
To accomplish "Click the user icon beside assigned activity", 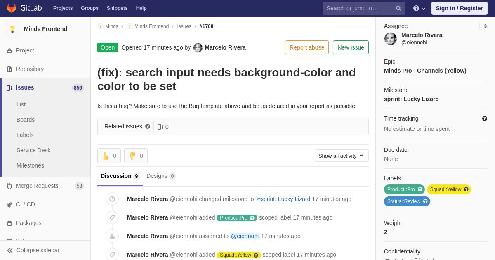I will coord(112,236).
